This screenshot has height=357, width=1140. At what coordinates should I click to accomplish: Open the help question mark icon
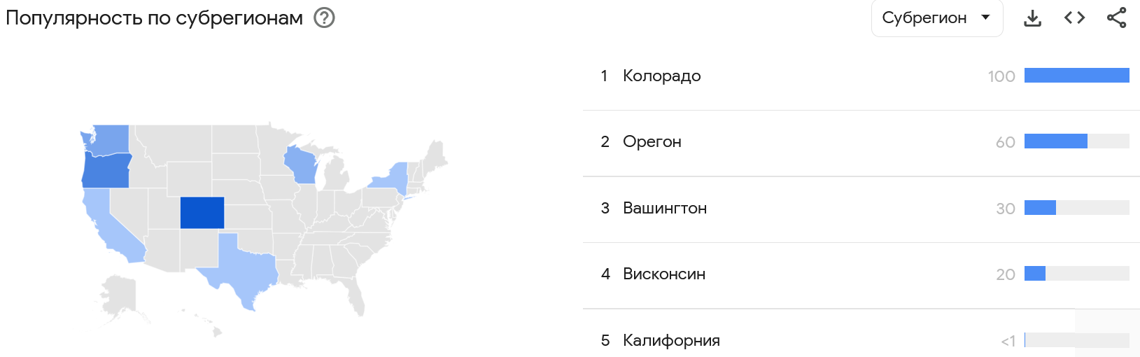pyautogui.click(x=324, y=17)
